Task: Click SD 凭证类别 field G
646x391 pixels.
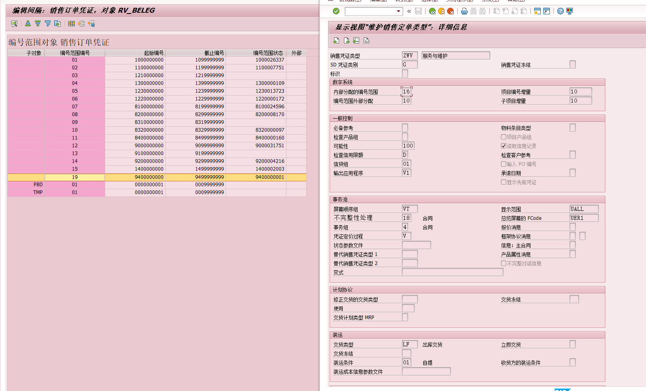Action: [410, 64]
